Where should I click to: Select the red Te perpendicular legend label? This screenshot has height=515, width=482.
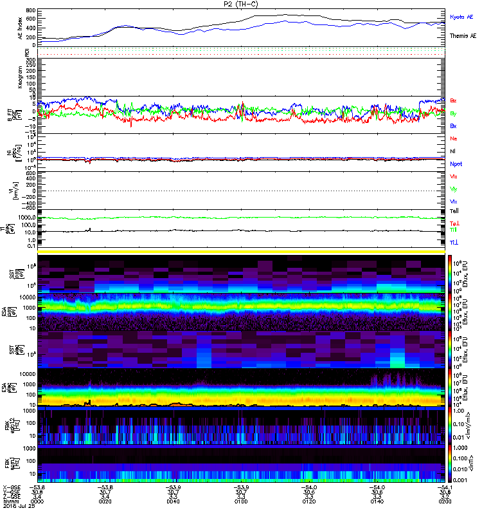point(454,223)
